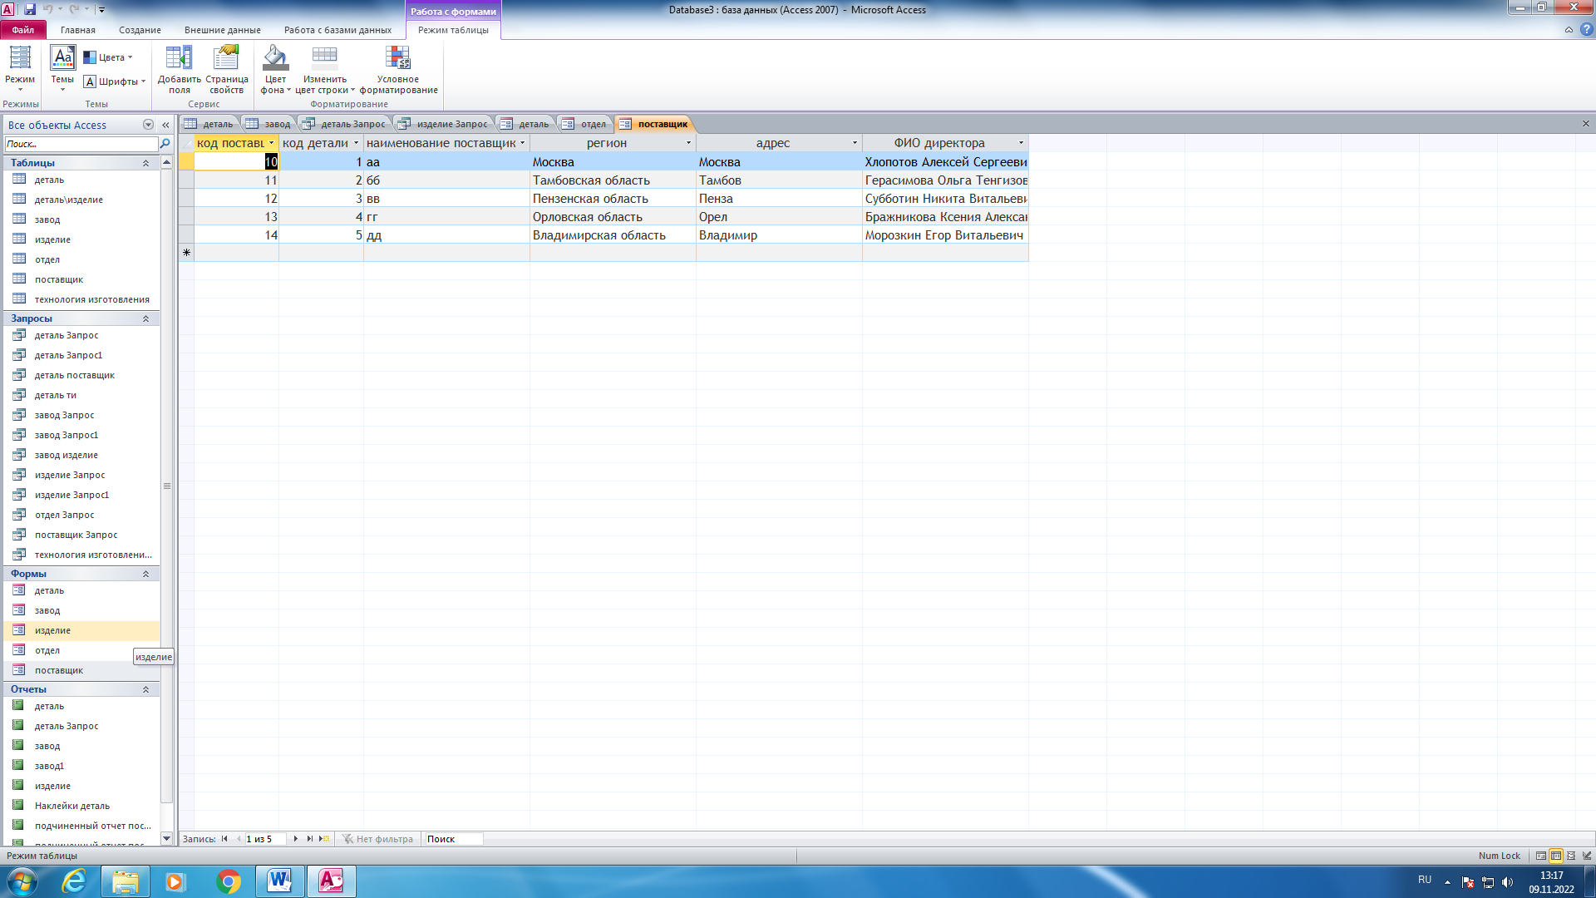Image resolution: width=1596 pixels, height=898 pixels.
Task: Click the Цвет фона paint bucket icon
Action: 275,58
